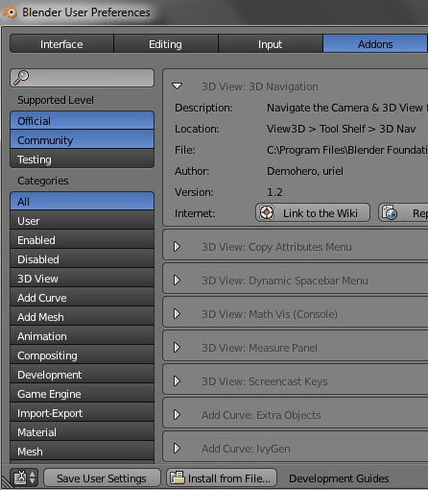
Task: Click the Categories heading
Action: pyautogui.click(x=43, y=181)
